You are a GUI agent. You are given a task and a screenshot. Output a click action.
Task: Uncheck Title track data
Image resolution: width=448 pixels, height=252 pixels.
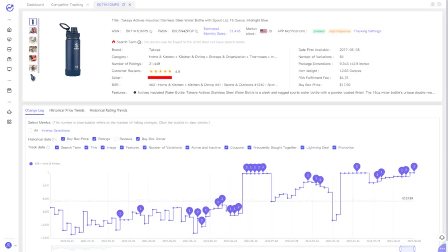click(x=86, y=147)
